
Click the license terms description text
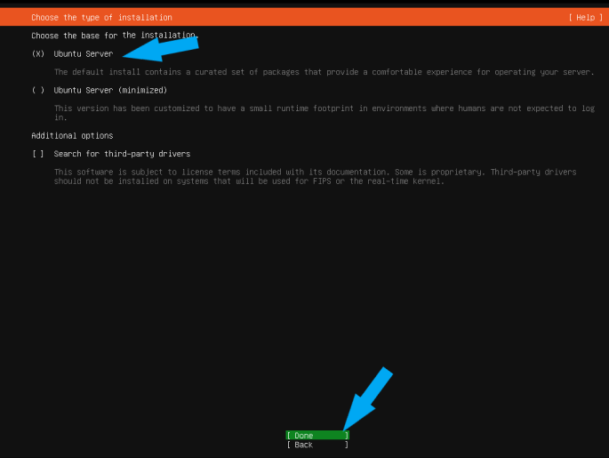[x=315, y=176]
